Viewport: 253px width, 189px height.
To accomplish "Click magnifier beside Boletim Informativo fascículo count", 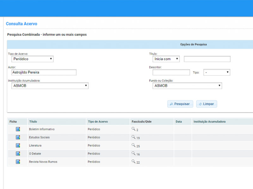I will (133, 129).
